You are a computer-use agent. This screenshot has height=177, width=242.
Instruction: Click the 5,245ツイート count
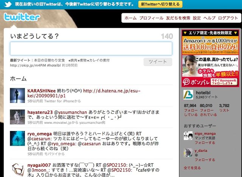pos(207,97)
